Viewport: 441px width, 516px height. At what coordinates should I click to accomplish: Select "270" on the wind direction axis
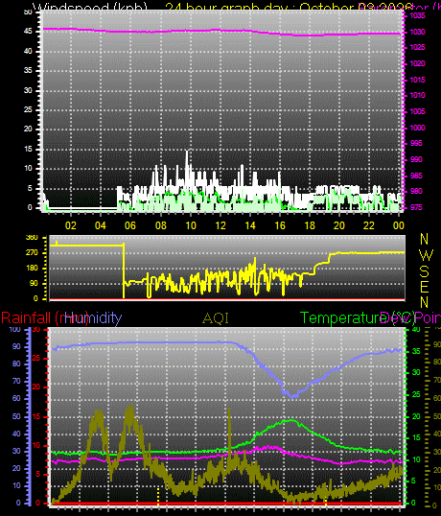pyautogui.click(x=32, y=253)
